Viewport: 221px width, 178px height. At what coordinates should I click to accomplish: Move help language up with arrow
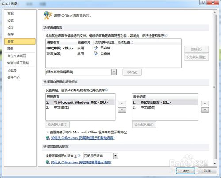coord(205,103)
